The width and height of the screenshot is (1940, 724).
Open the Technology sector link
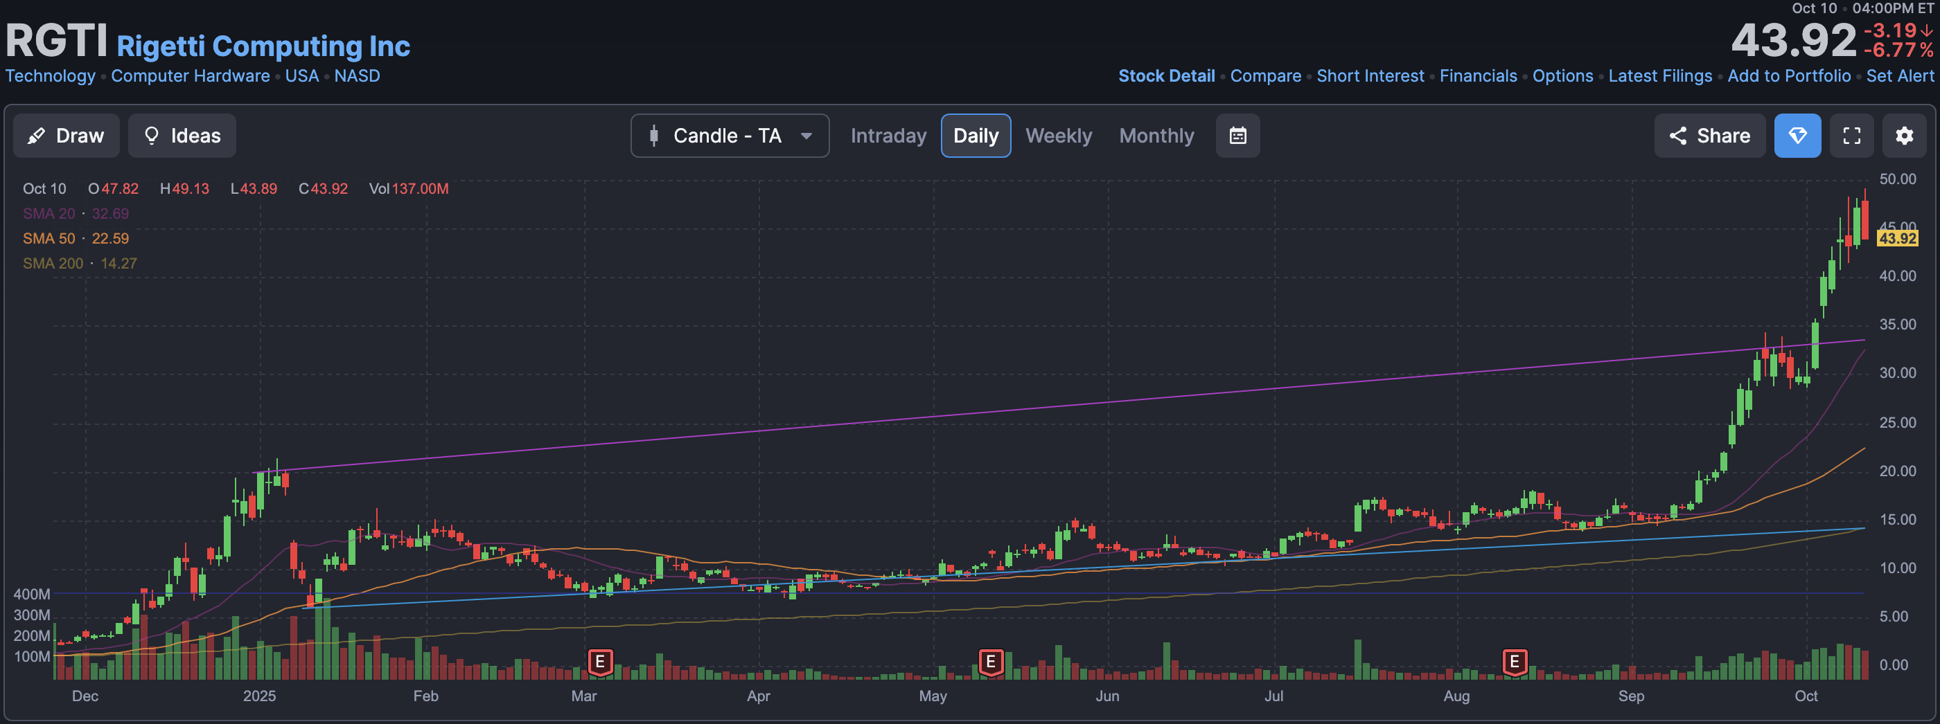click(51, 76)
